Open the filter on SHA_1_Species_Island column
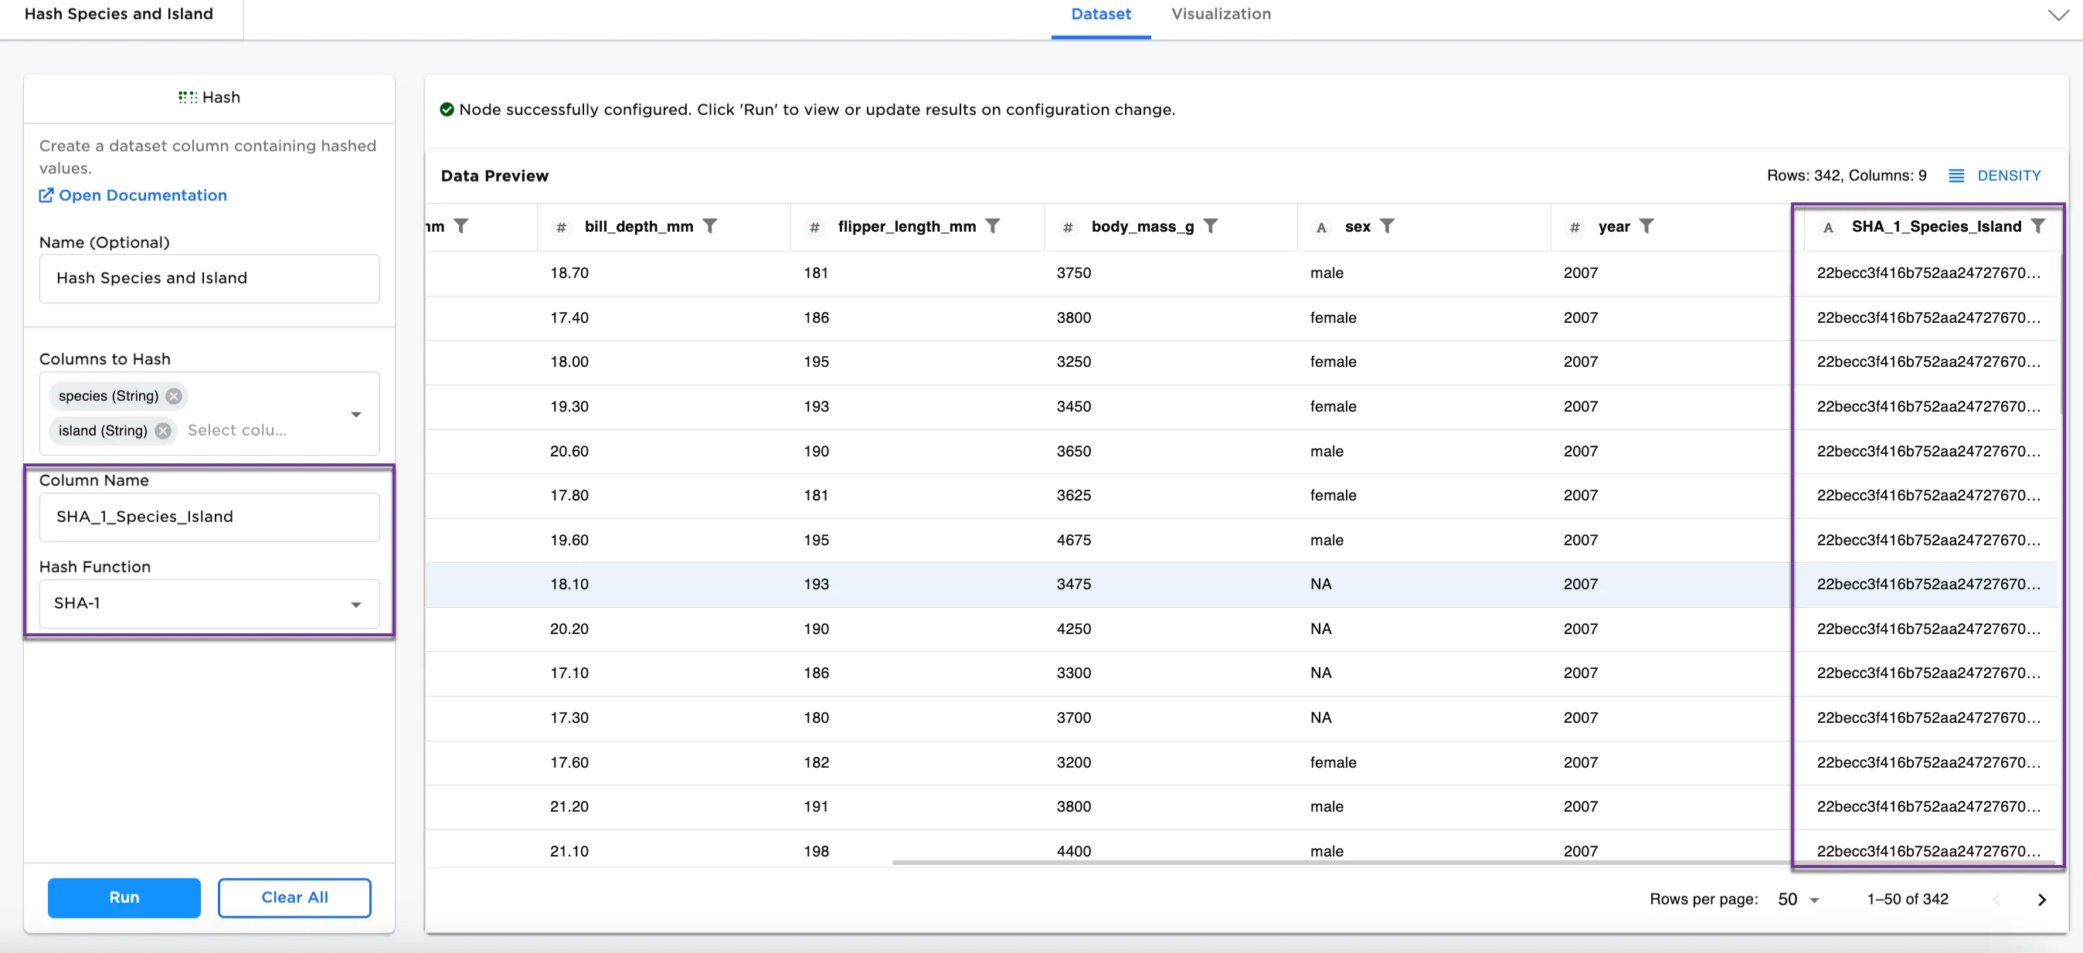 click(2037, 226)
